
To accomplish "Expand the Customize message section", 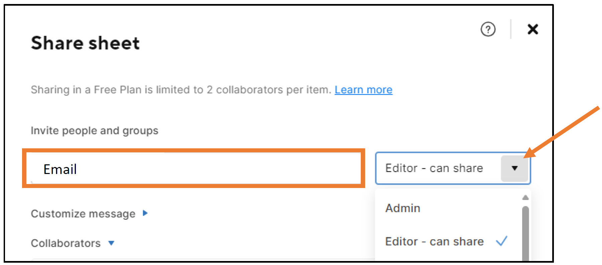I will click(x=89, y=213).
